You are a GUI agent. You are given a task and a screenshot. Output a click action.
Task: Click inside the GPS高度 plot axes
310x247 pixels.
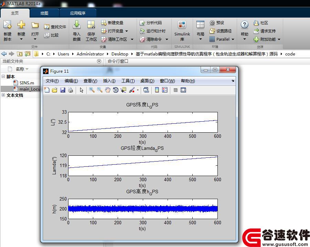(143, 209)
